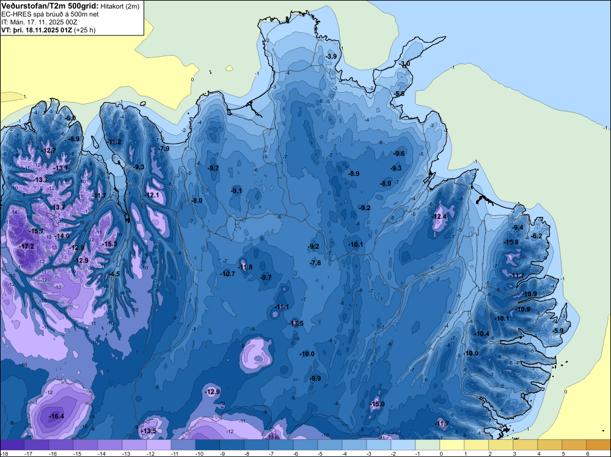Select the IT: Mán. 17. 11. 2025 line

coord(39,22)
